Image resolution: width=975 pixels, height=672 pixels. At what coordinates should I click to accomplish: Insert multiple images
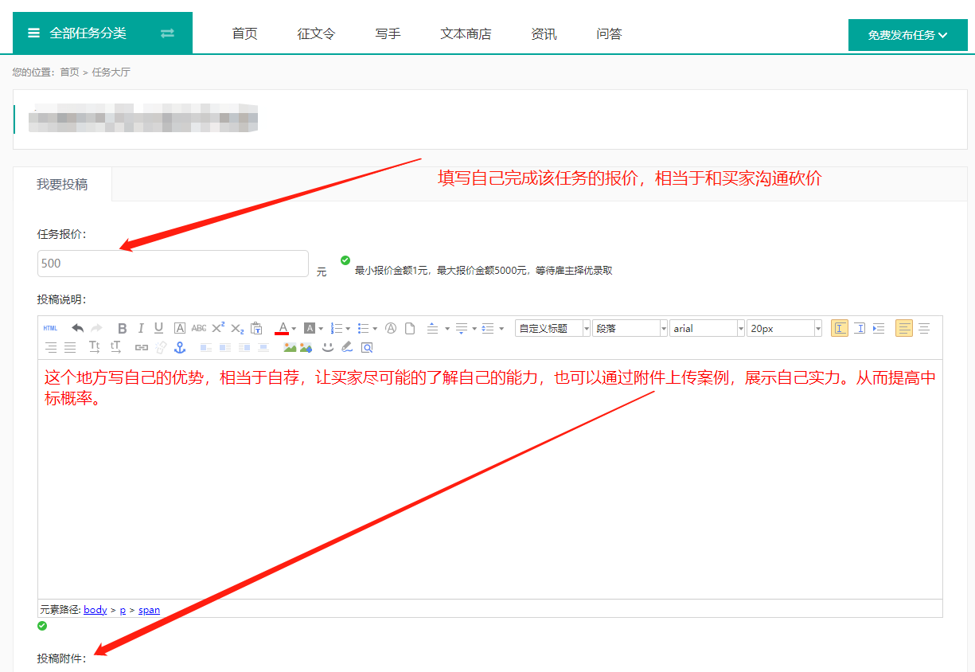click(x=306, y=347)
